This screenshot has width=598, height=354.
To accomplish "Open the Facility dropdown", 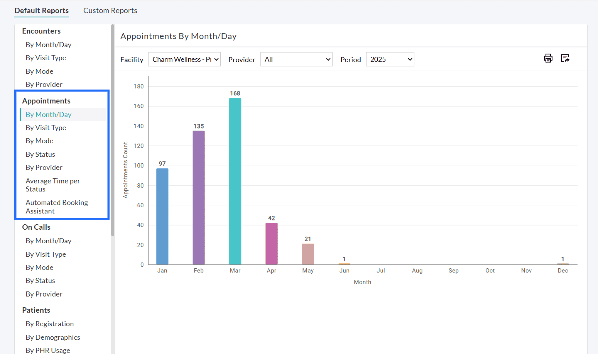I will (184, 59).
